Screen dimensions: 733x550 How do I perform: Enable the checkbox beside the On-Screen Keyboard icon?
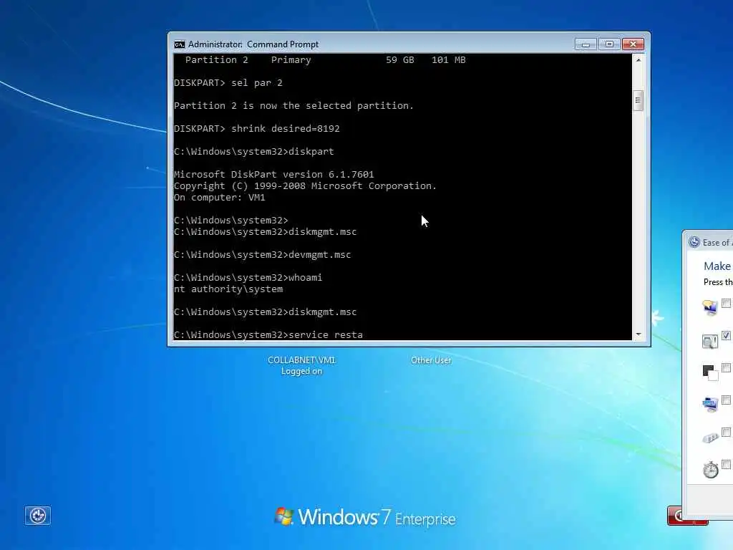(x=726, y=400)
